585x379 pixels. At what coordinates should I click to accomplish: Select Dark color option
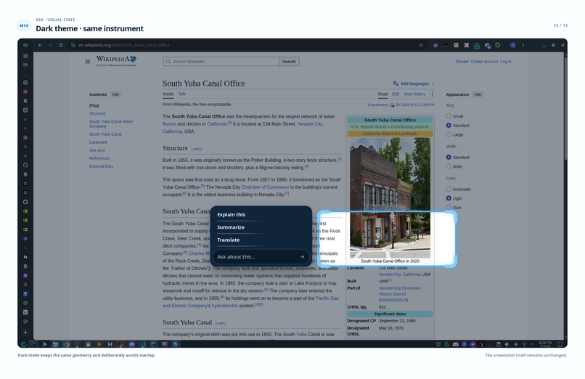coord(449,208)
